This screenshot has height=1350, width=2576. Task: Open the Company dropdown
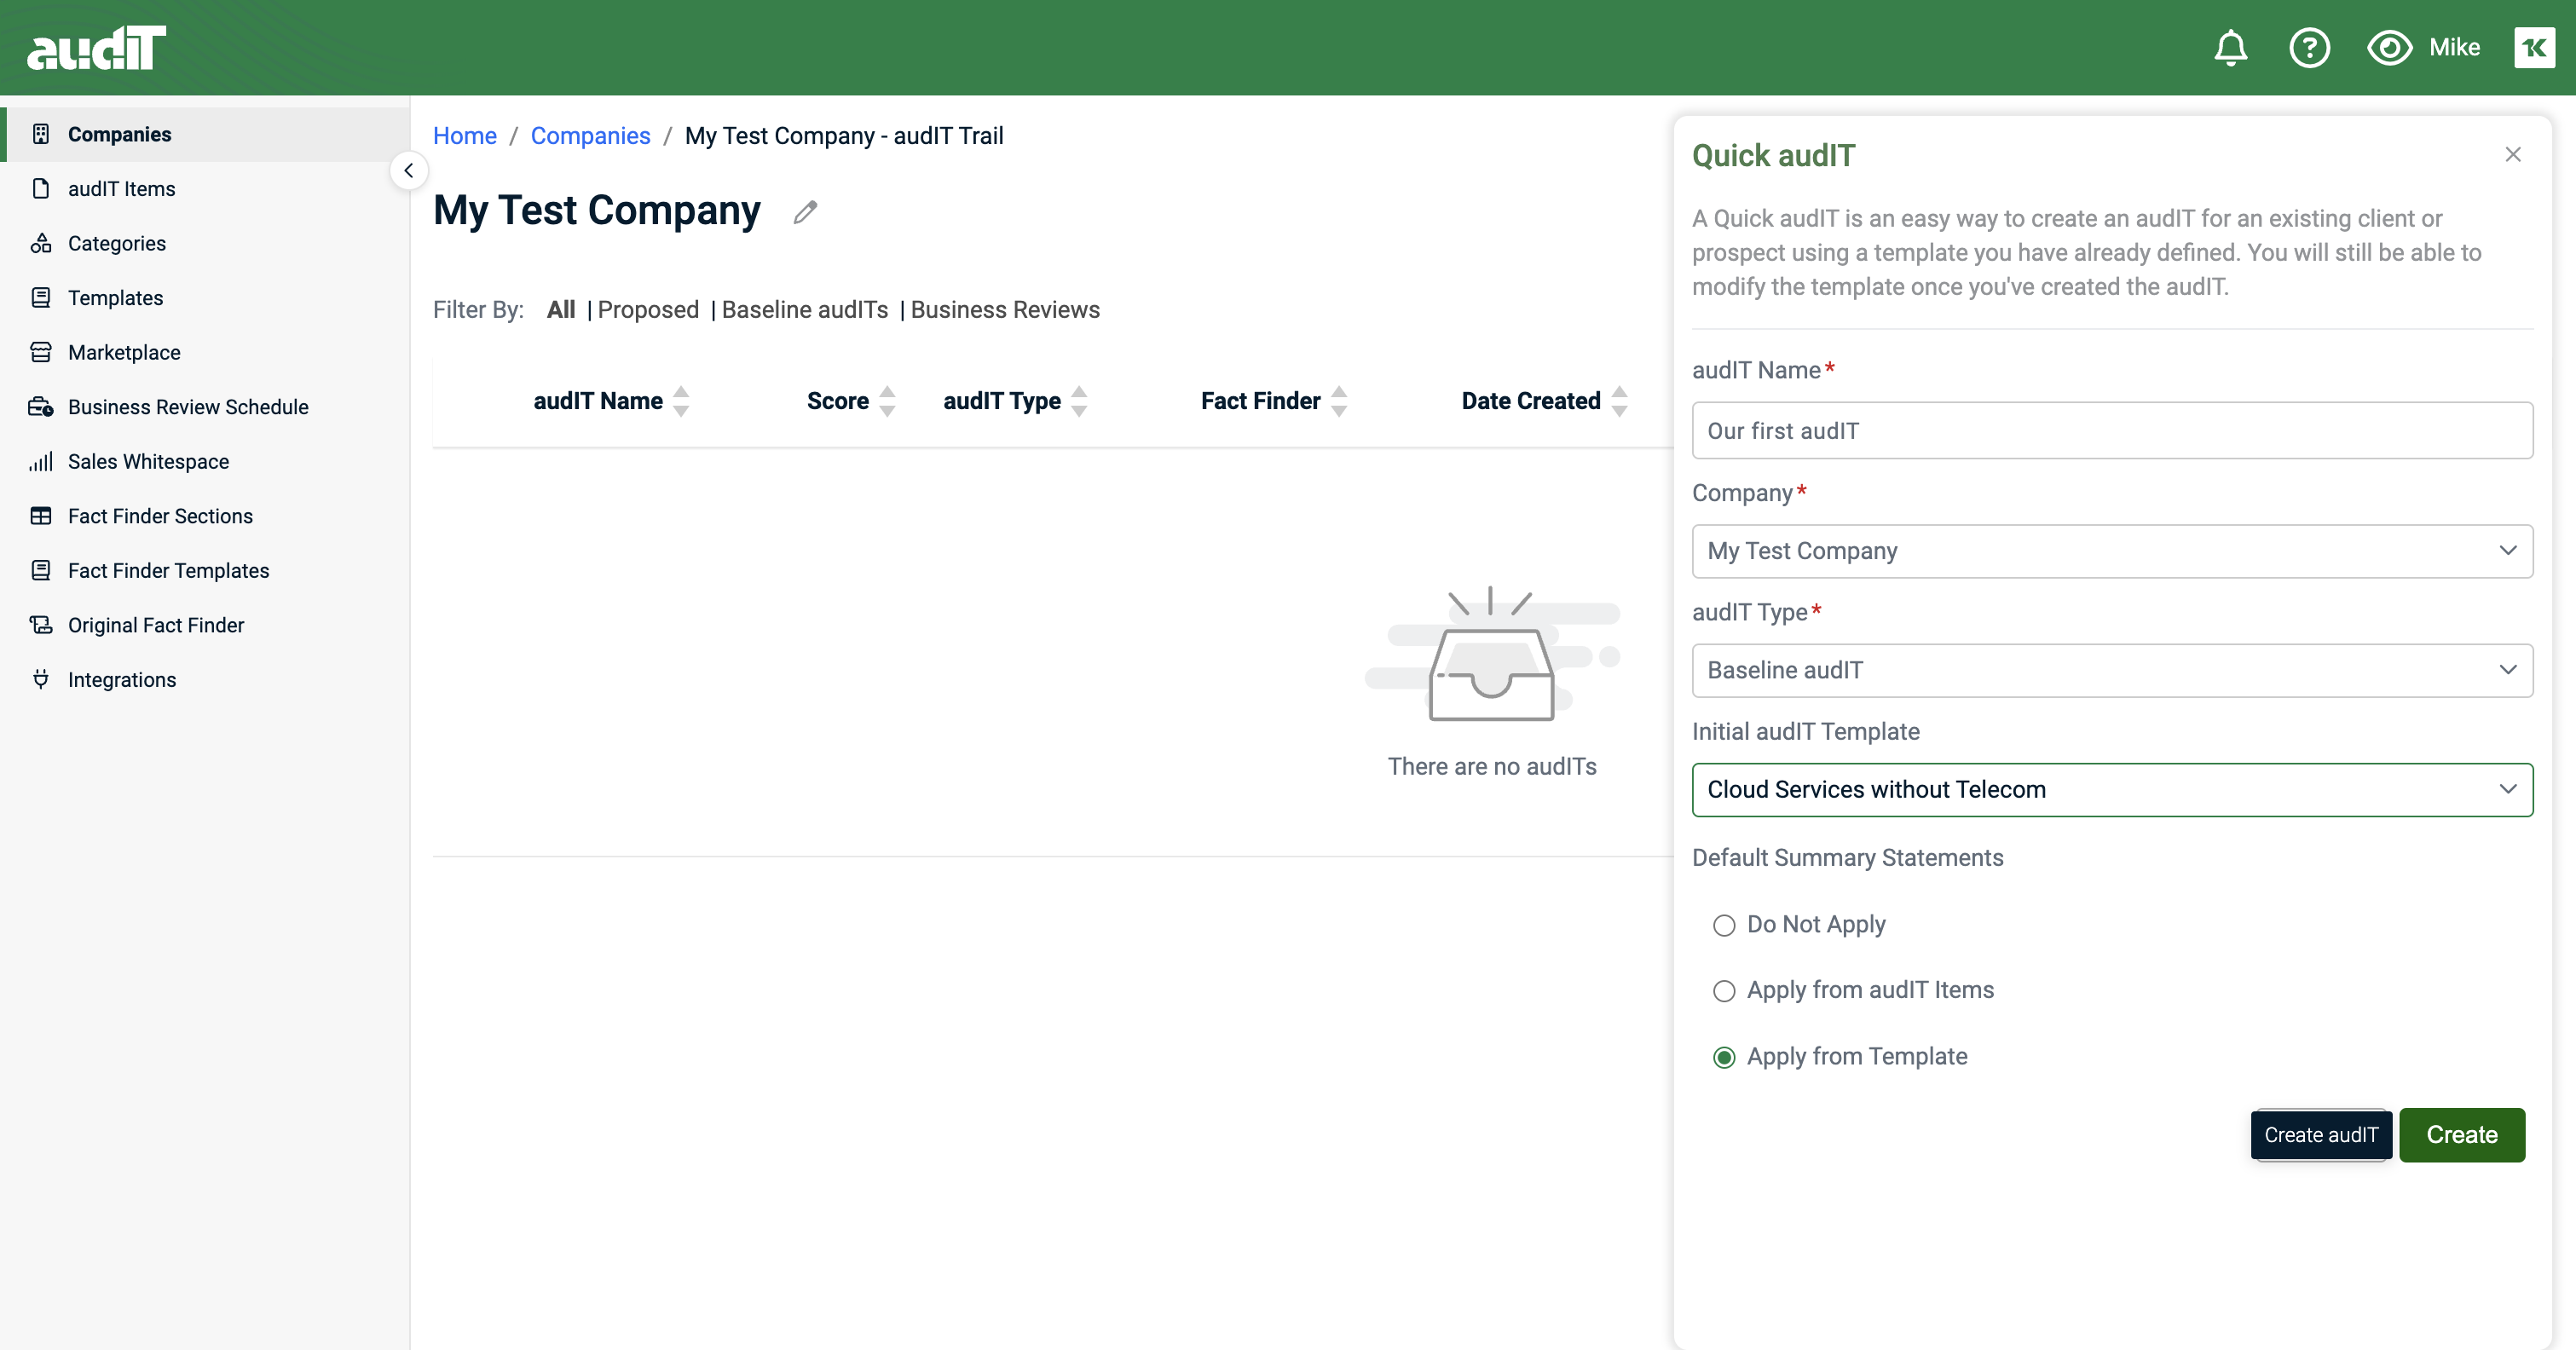[x=2112, y=551]
